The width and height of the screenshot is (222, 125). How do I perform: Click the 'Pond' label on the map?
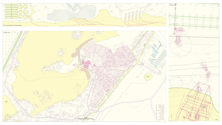[x=148, y=77]
